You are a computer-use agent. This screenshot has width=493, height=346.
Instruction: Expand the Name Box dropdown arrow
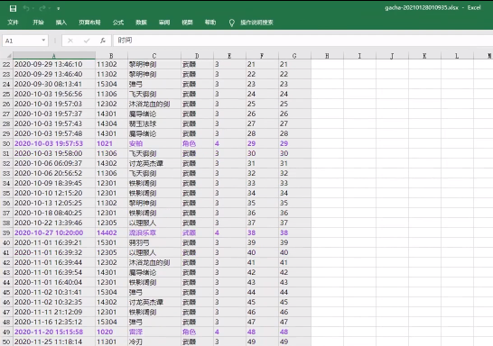point(43,41)
